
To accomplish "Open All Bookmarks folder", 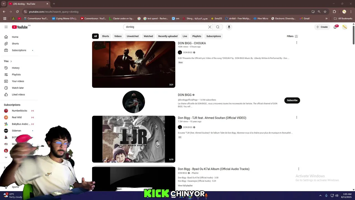I will coord(343,19).
